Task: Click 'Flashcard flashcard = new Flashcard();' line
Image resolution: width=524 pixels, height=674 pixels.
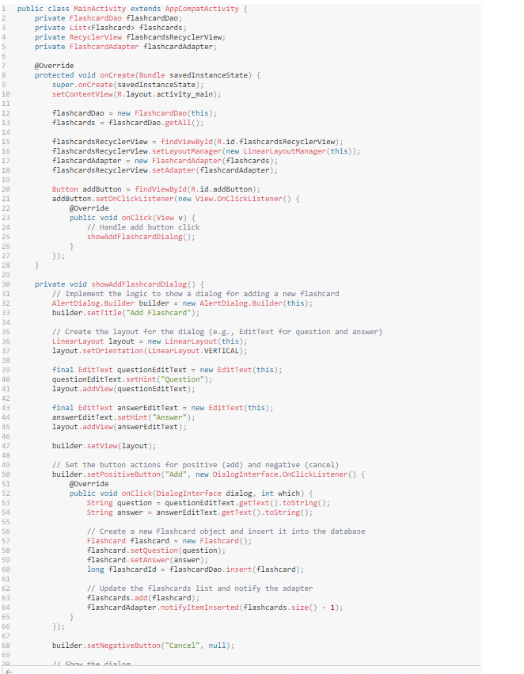Action: (169, 541)
